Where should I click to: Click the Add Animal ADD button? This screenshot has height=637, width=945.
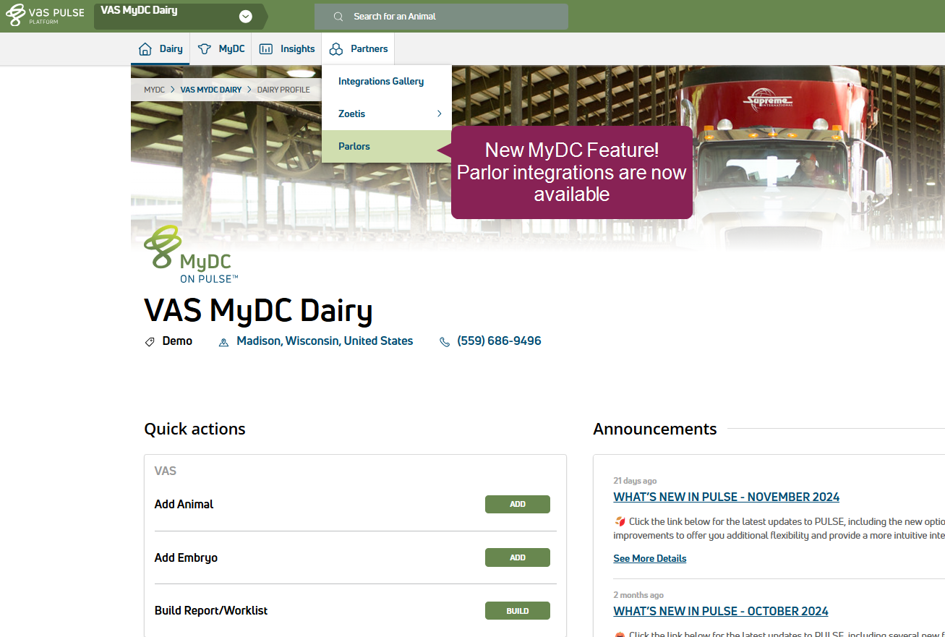(517, 504)
